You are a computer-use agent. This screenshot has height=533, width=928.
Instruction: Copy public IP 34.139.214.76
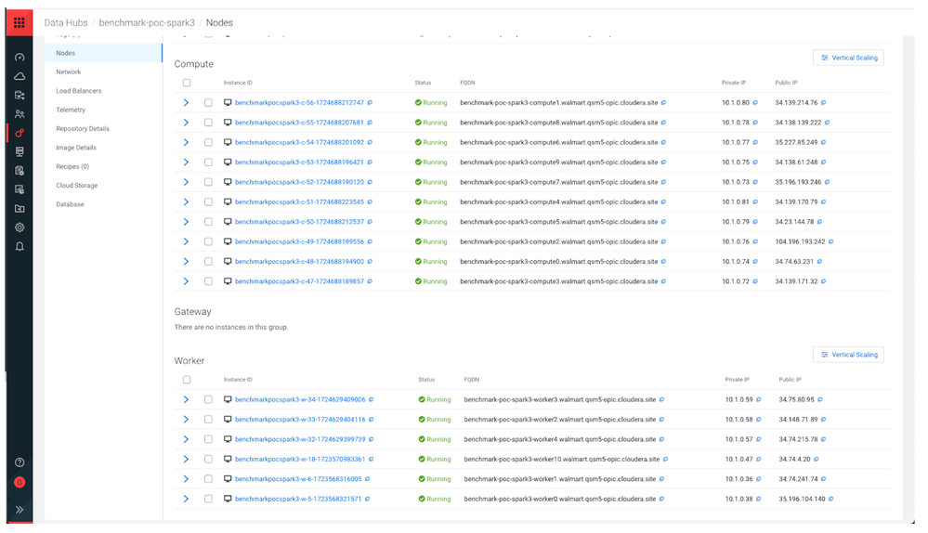(x=823, y=103)
